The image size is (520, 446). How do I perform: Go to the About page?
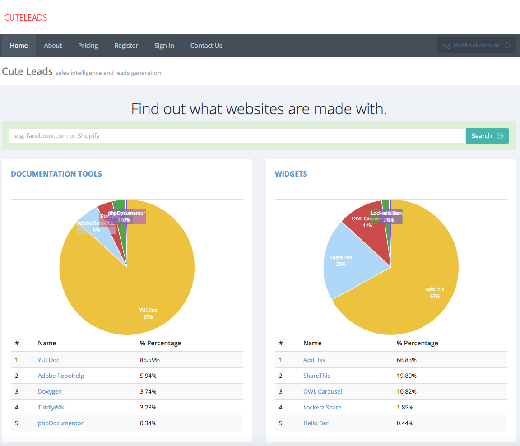pos(53,46)
